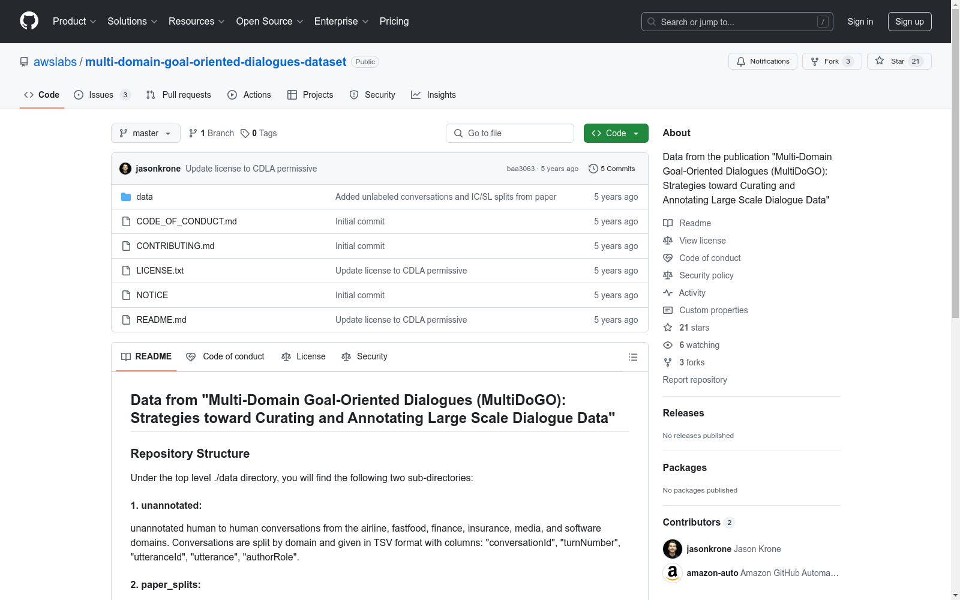This screenshot has width=960, height=600.
Task: Click the fork icon beside 3 forks
Action: 668,362
